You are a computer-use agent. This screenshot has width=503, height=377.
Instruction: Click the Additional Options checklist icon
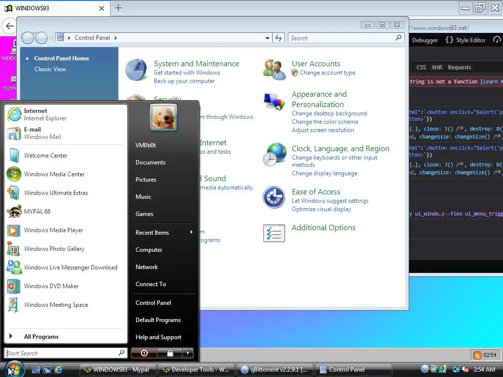click(x=274, y=233)
